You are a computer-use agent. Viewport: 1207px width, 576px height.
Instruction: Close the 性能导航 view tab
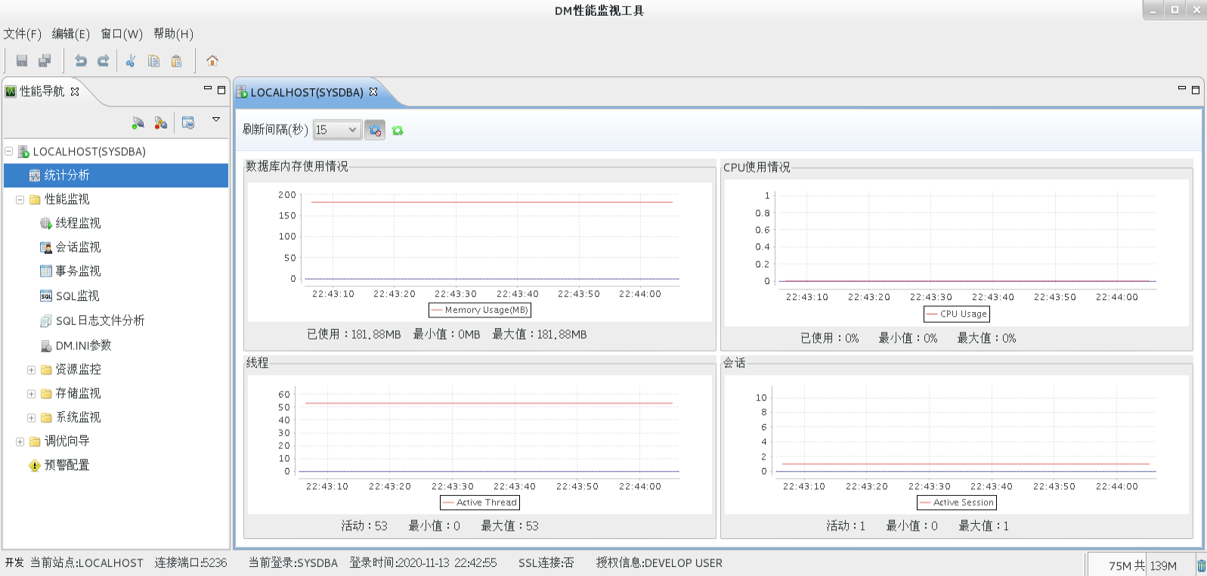[x=75, y=91]
